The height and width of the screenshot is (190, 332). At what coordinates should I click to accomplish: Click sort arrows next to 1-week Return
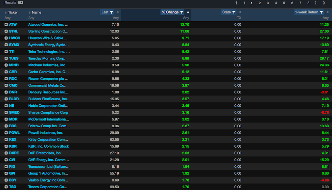click(x=328, y=12)
